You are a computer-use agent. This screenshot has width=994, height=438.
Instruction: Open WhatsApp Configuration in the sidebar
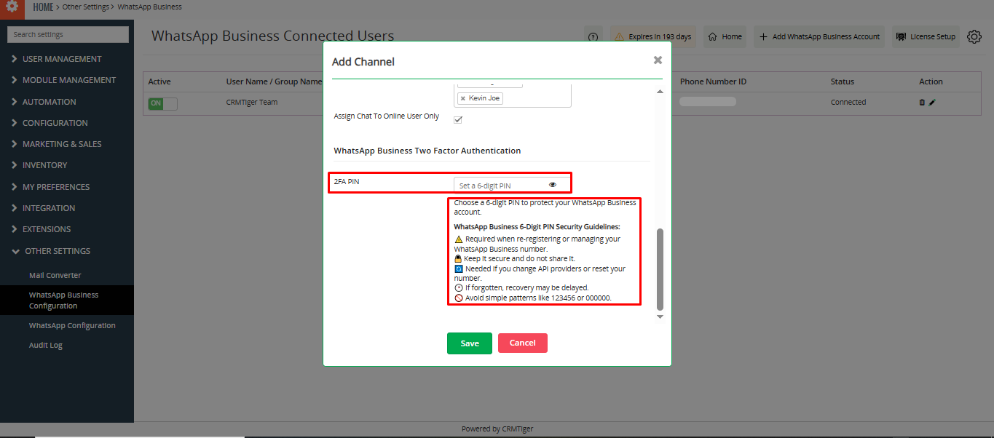click(72, 325)
